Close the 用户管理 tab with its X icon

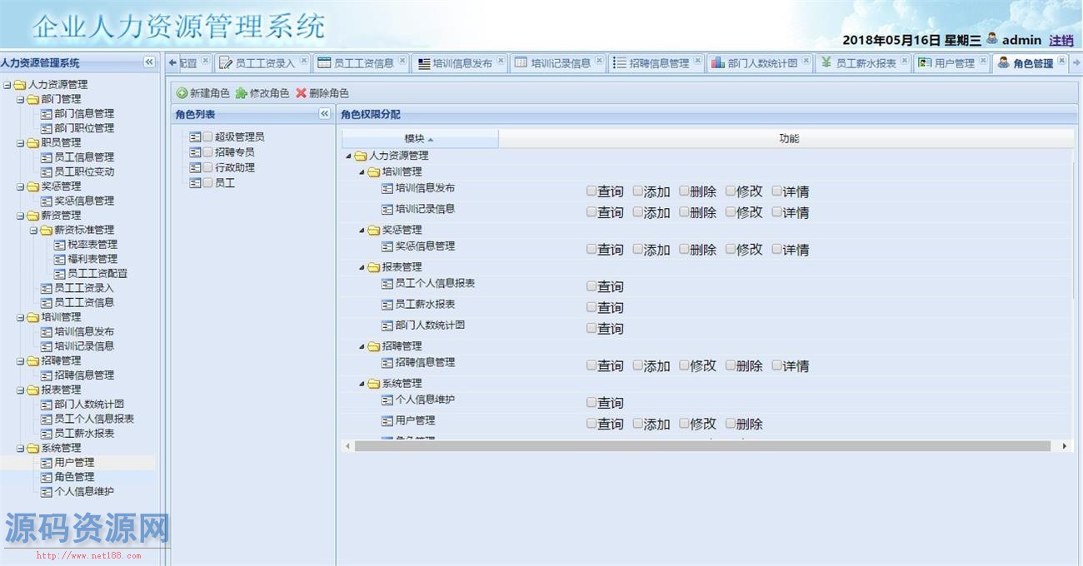pos(983,61)
